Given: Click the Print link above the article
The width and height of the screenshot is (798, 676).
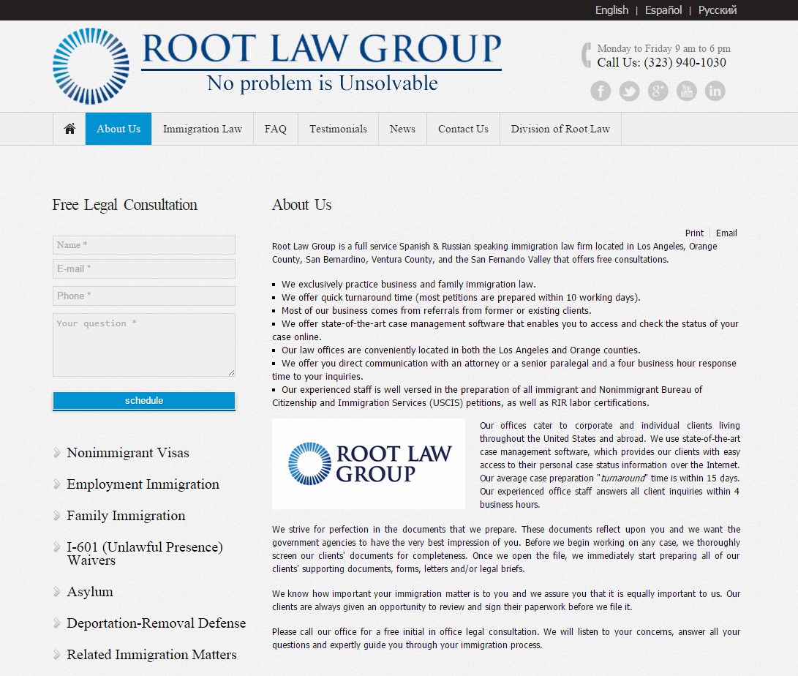Looking at the screenshot, I should coord(694,233).
